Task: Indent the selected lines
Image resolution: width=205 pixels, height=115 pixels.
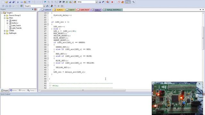Action: [x=60, y=2]
